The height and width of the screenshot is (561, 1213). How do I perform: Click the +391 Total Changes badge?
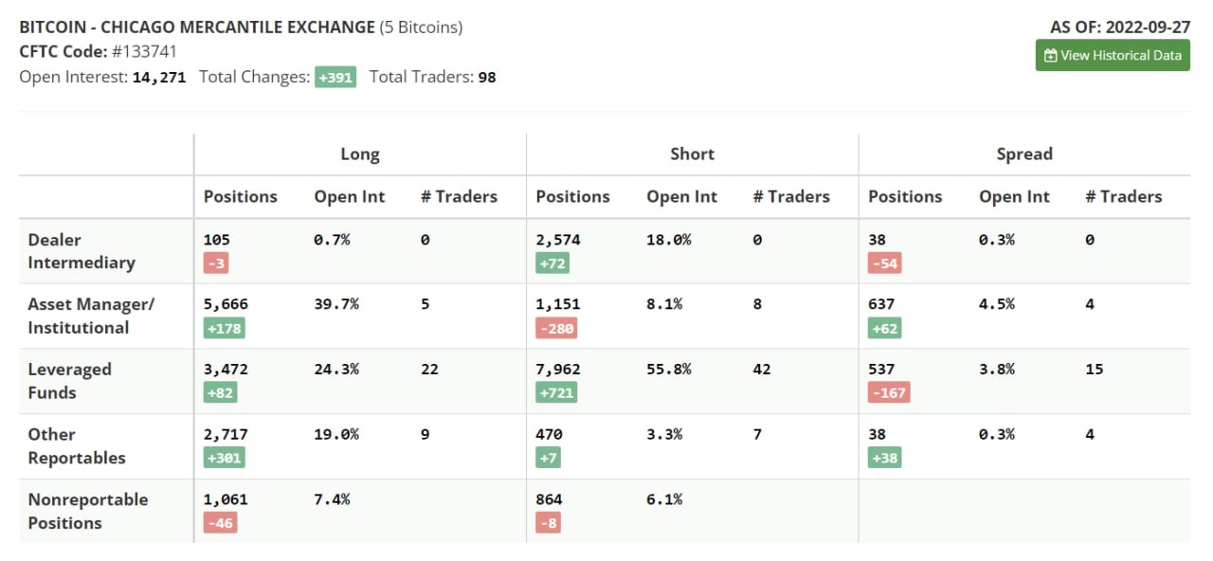point(335,77)
